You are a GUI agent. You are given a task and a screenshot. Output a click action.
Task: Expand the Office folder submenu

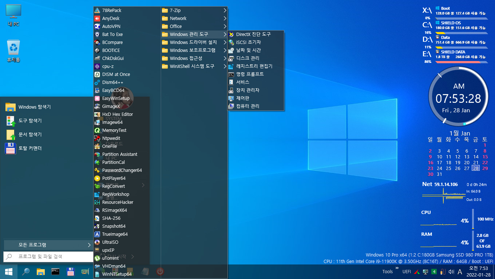tap(194, 26)
